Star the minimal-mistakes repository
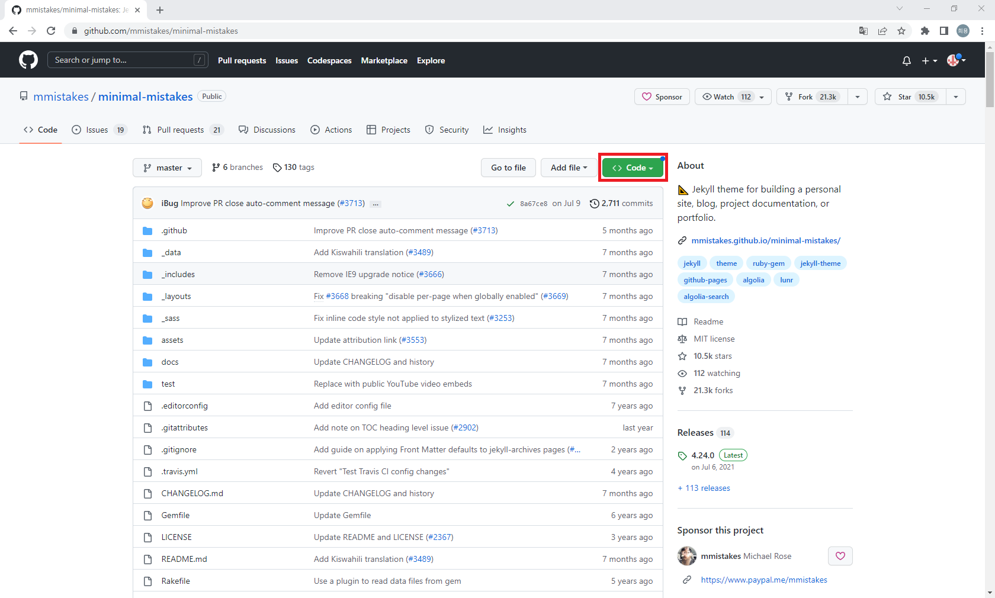Image resolution: width=995 pixels, height=598 pixels. point(910,97)
